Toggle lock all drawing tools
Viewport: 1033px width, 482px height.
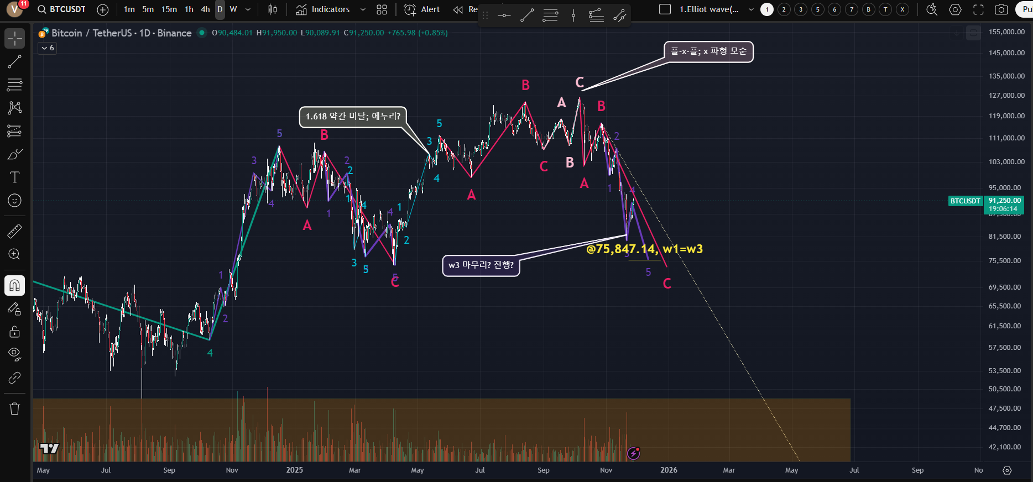click(x=15, y=332)
